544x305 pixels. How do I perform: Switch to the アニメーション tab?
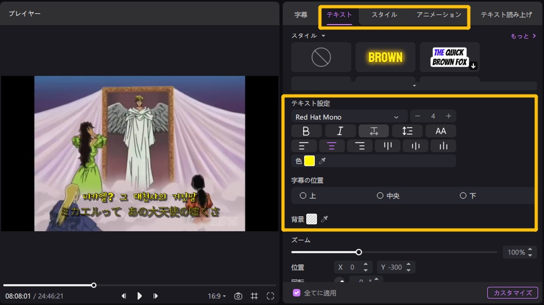click(439, 14)
